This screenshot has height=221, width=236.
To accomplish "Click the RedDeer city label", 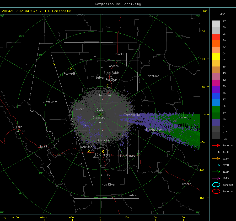I will [x=111, y=80].
